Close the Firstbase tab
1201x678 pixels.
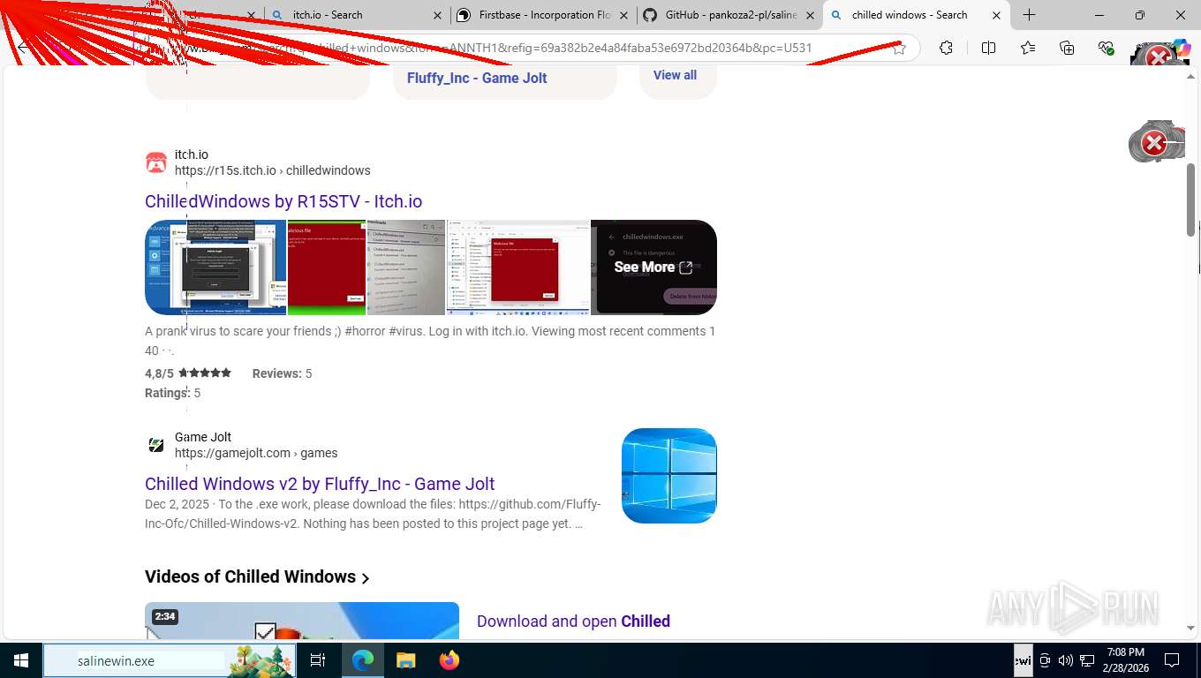coord(623,15)
